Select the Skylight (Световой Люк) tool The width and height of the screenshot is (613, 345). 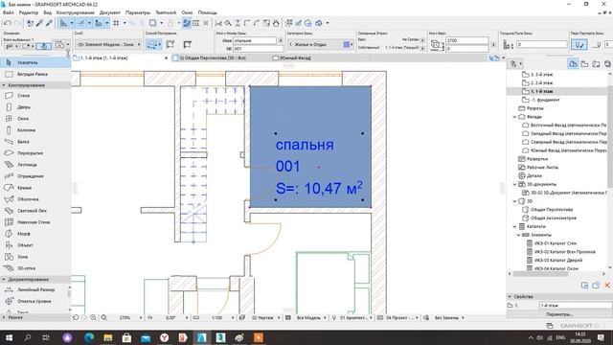[x=35, y=211]
